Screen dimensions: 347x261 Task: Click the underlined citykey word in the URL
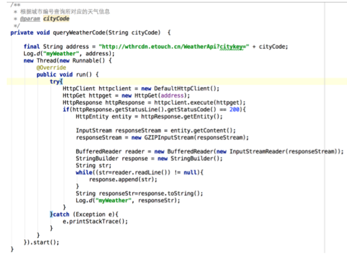coord(231,47)
